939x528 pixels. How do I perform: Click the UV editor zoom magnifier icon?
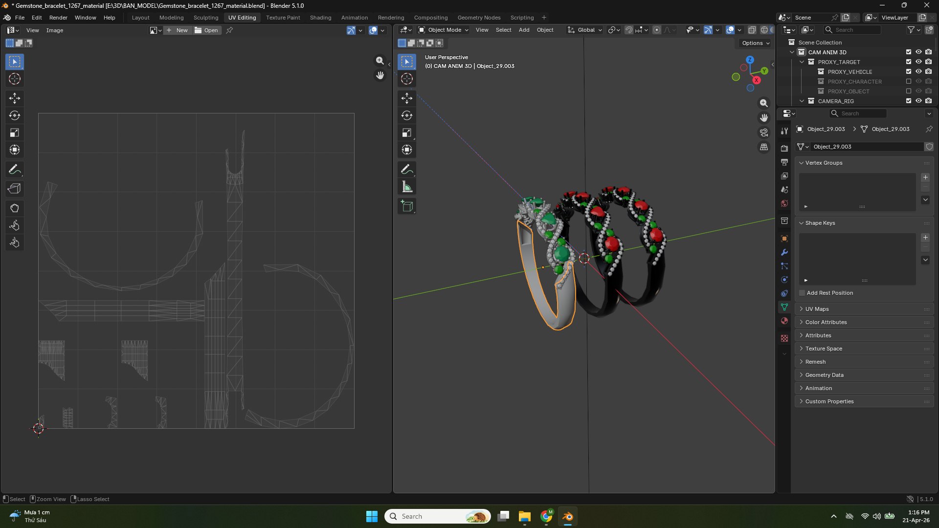[380, 61]
